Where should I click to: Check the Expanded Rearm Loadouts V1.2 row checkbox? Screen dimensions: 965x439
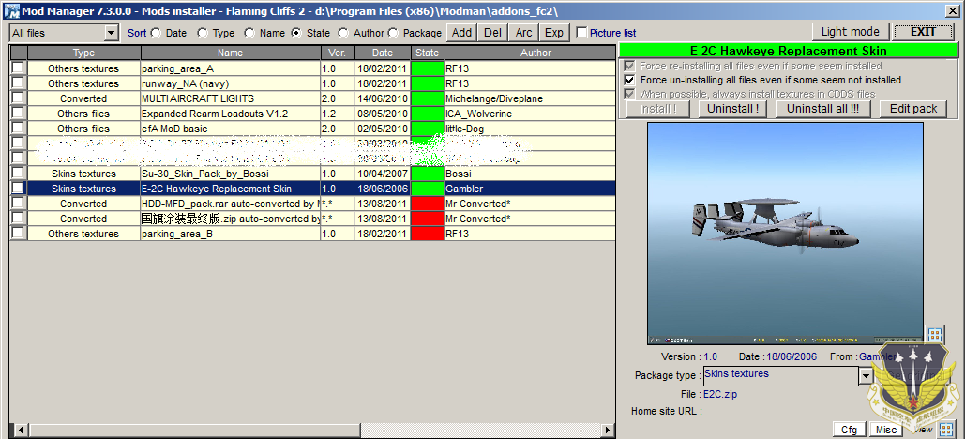pos(18,113)
